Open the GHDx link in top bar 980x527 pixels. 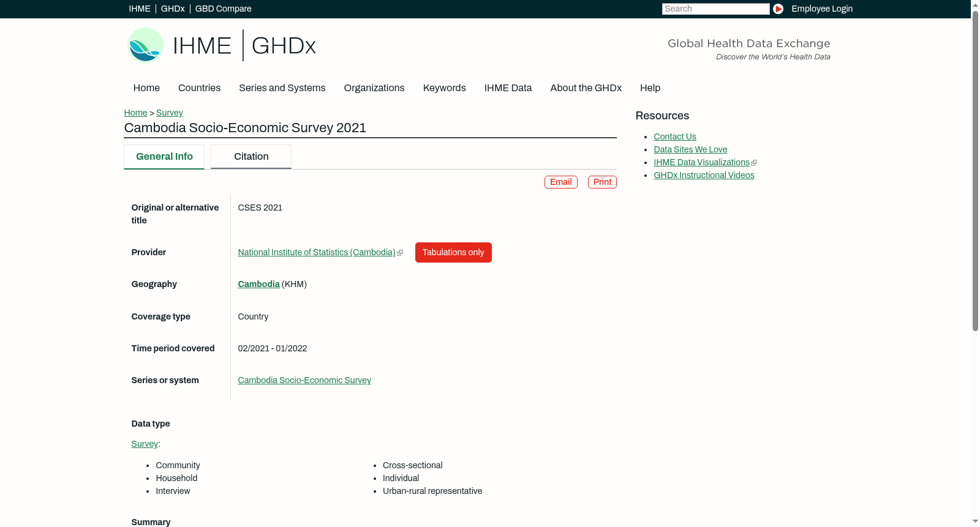[x=173, y=9]
